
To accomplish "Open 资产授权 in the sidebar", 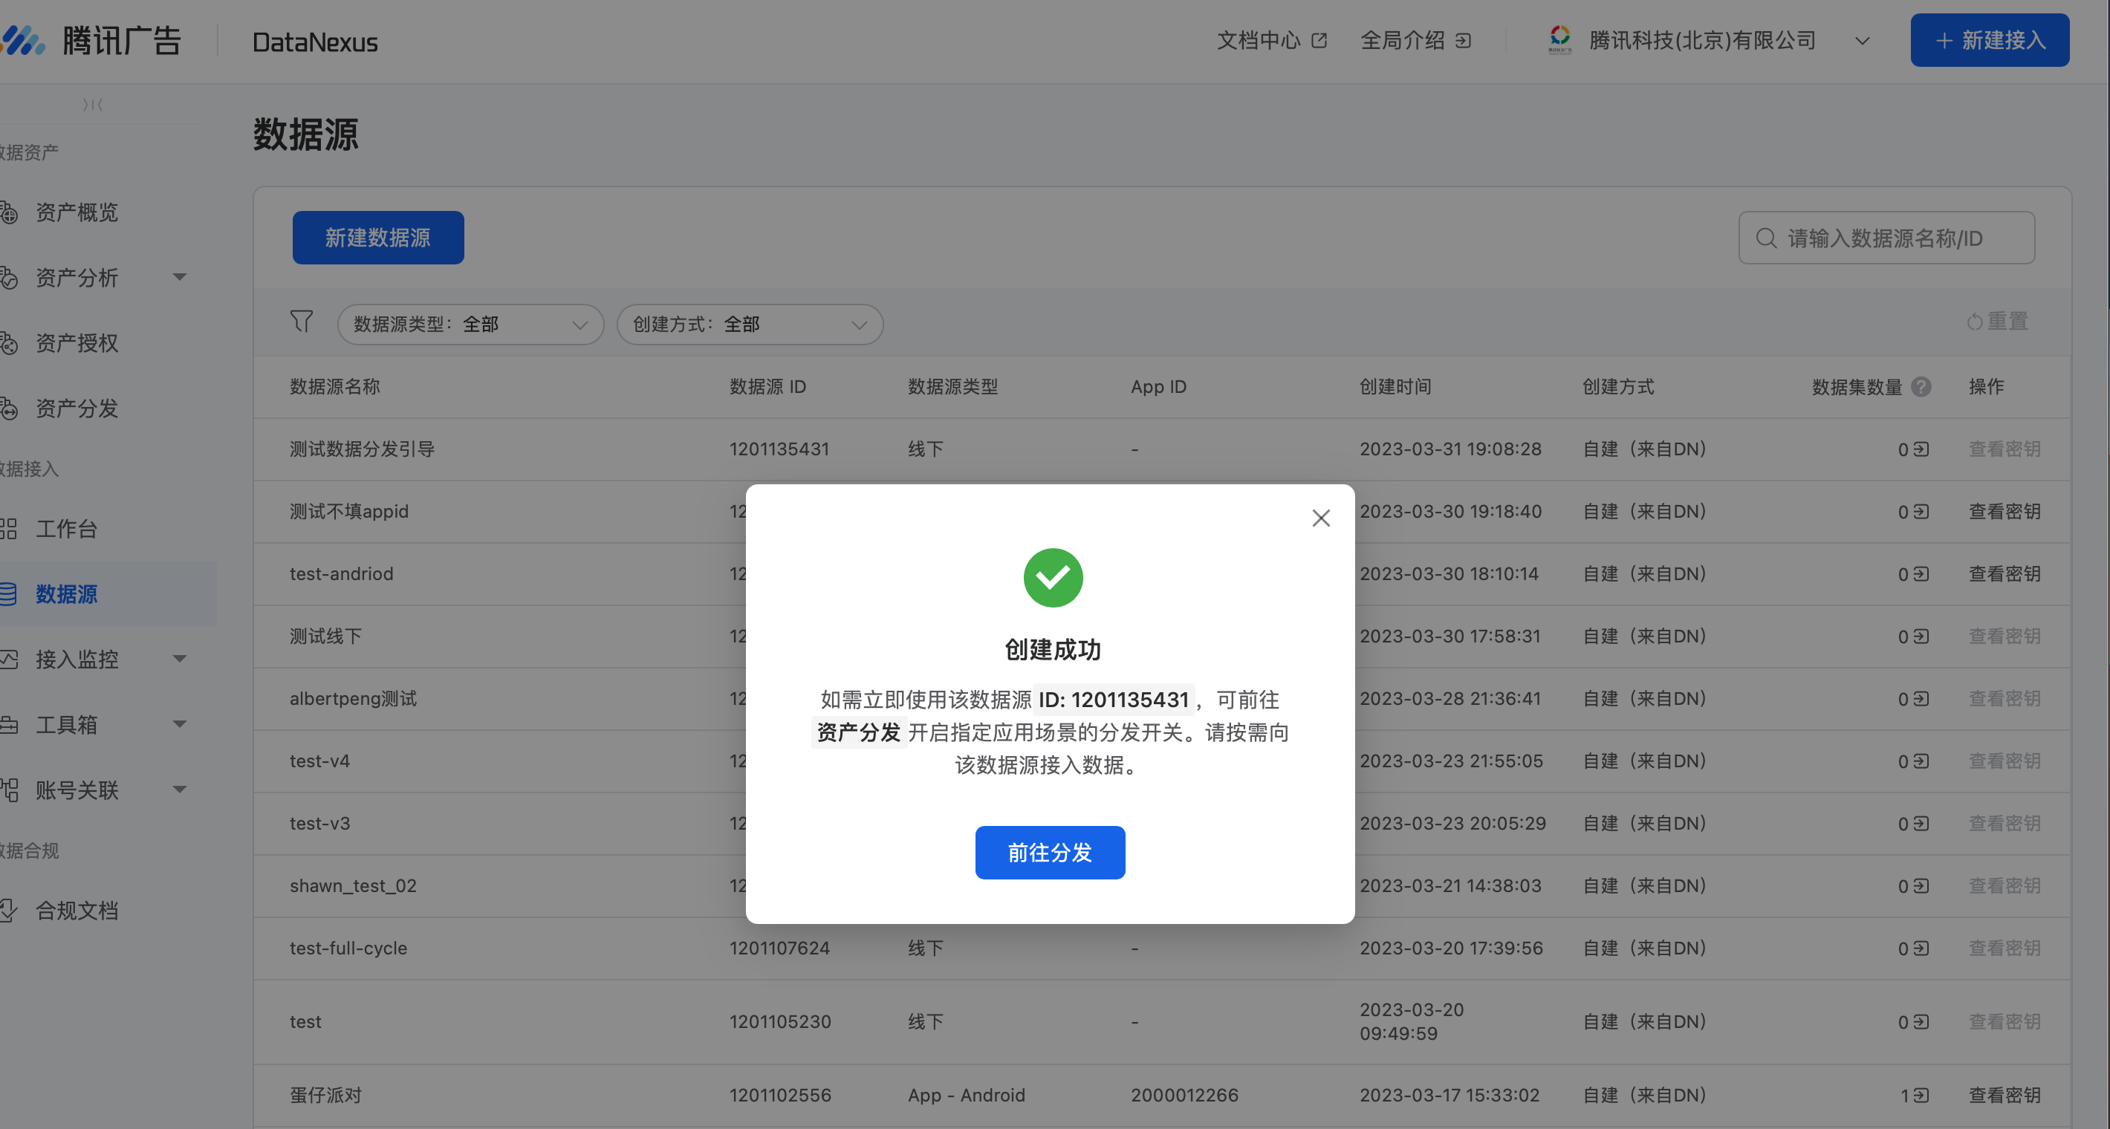I will click(77, 343).
